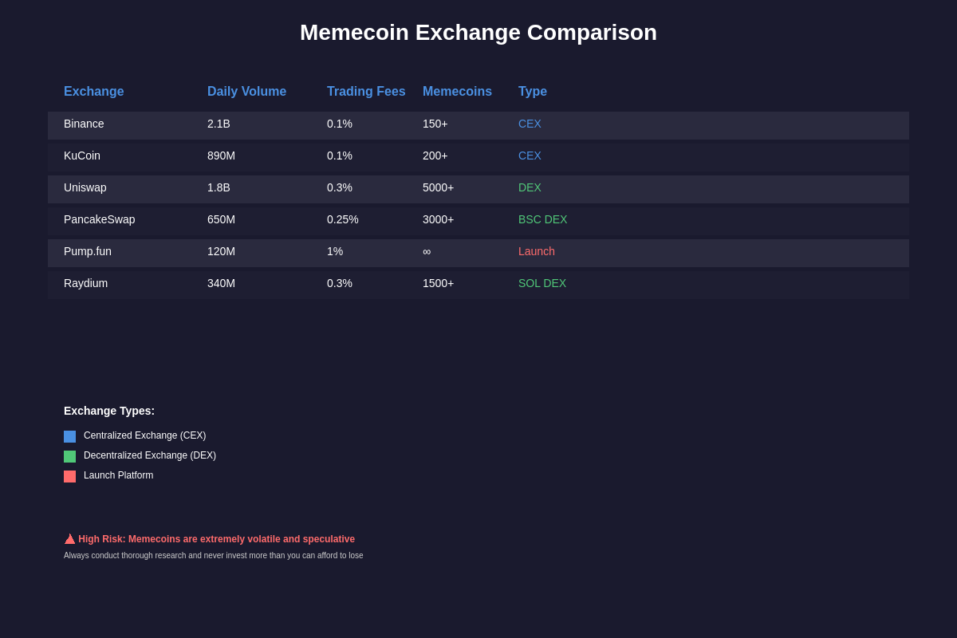The width and height of the screenshot is (957, 638).
Task: Click the green Decentralized Exchange legend swatch
Action: [69, 456]
